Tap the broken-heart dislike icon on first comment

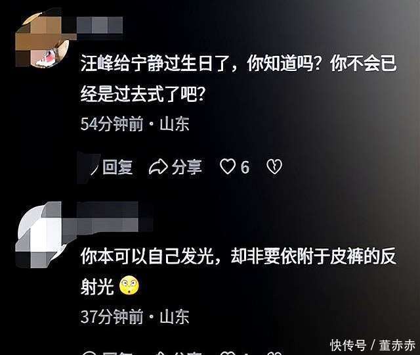pos(274,166)
